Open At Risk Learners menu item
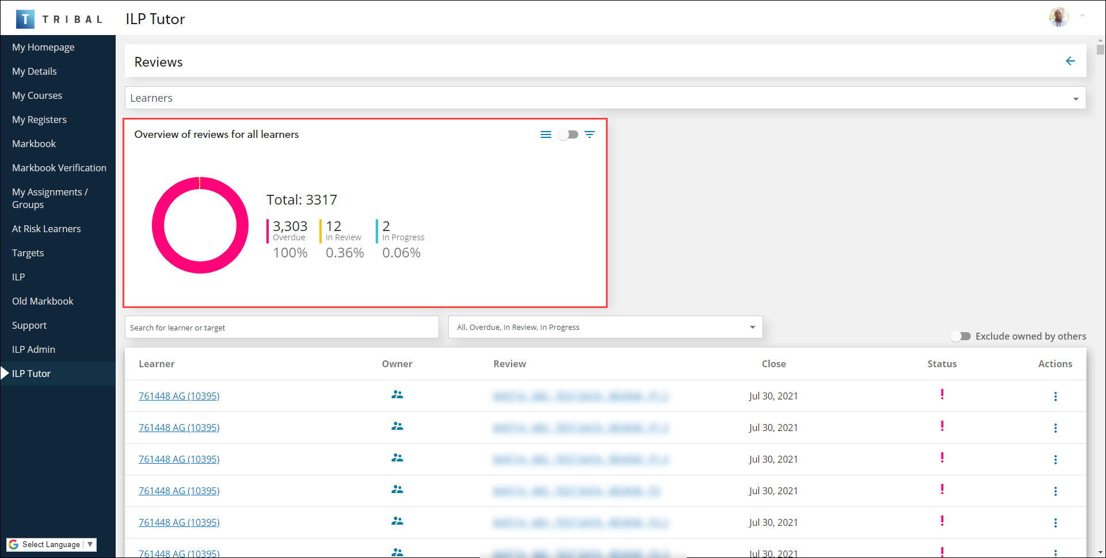 47,229
